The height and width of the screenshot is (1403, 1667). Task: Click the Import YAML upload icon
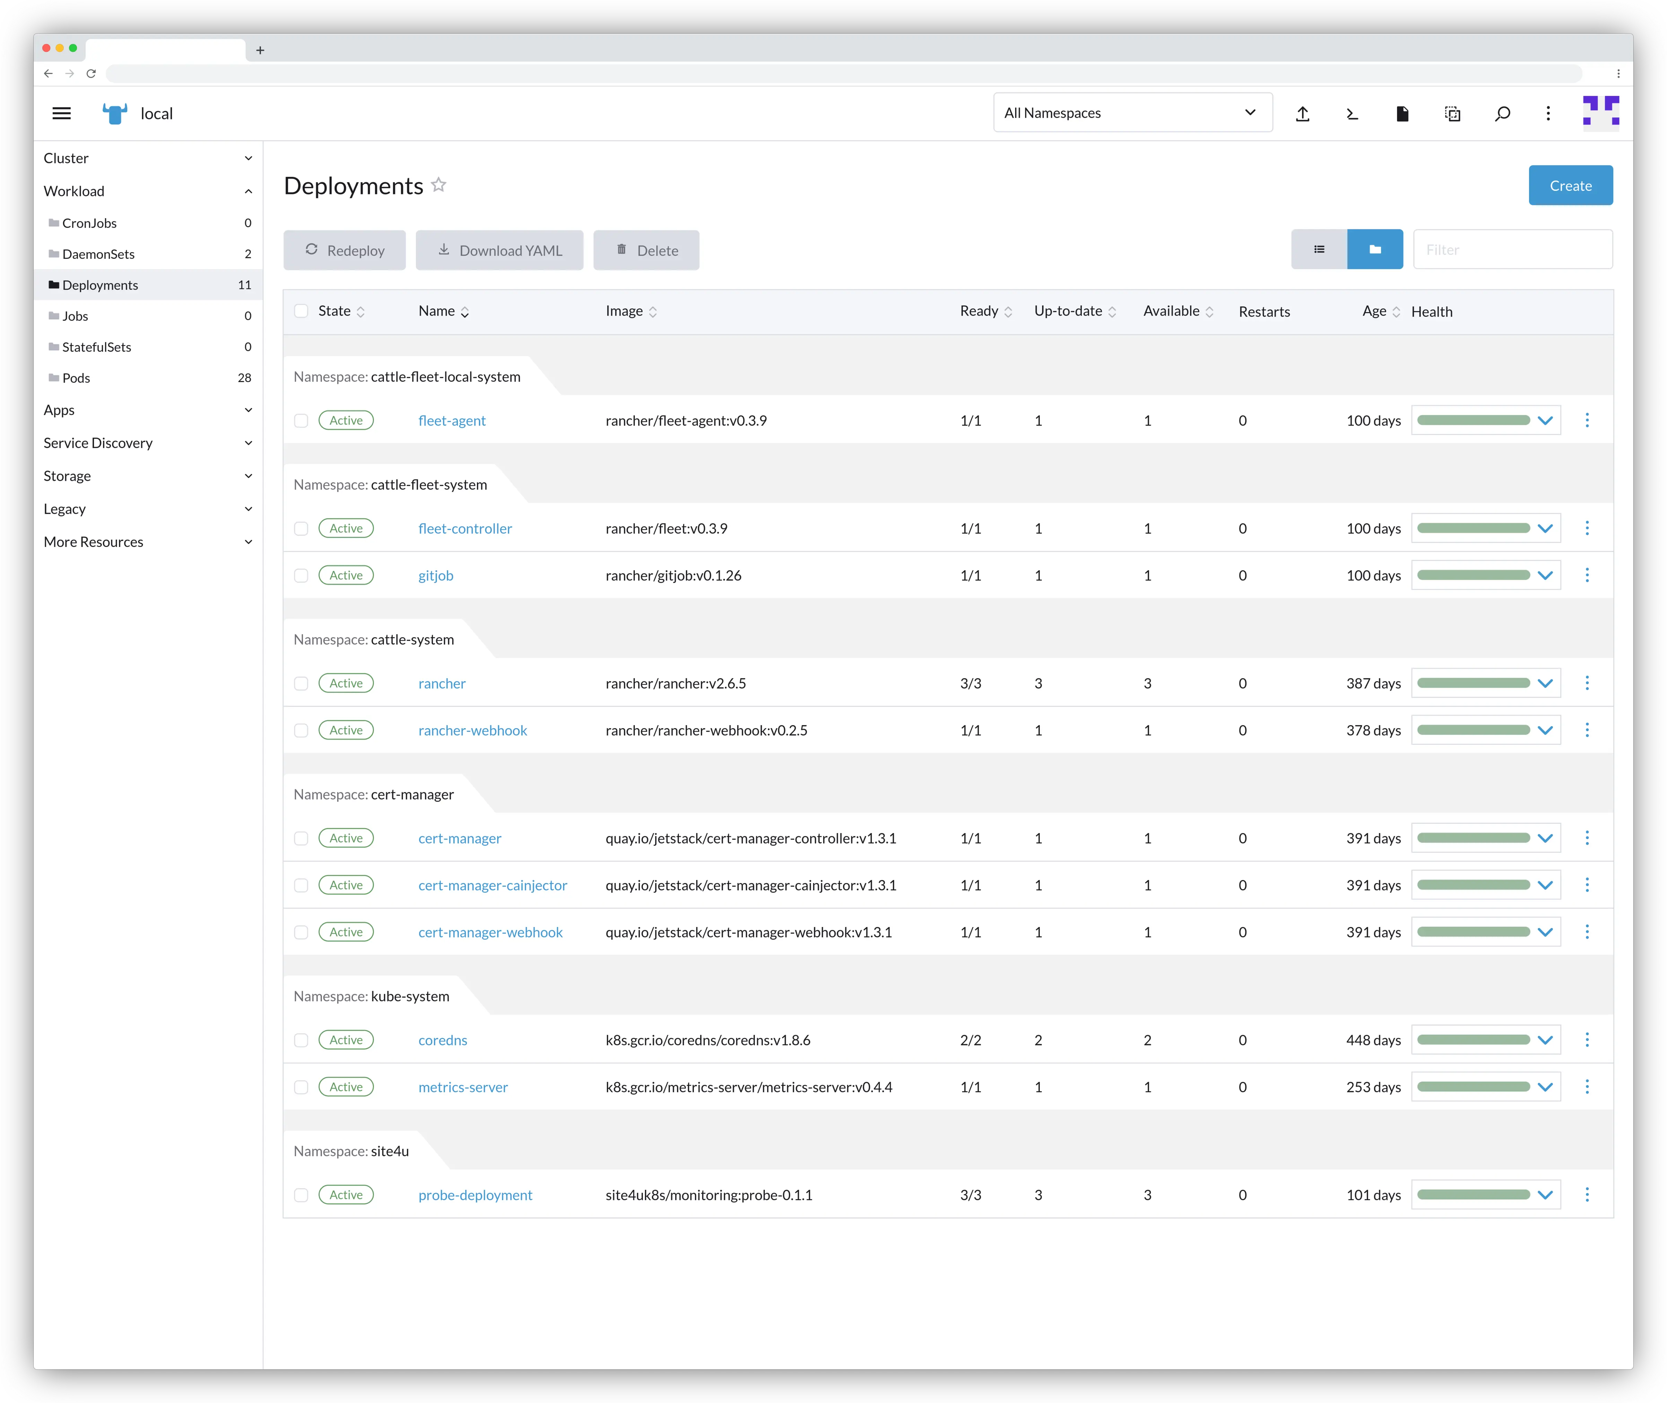coord(1302,114)
